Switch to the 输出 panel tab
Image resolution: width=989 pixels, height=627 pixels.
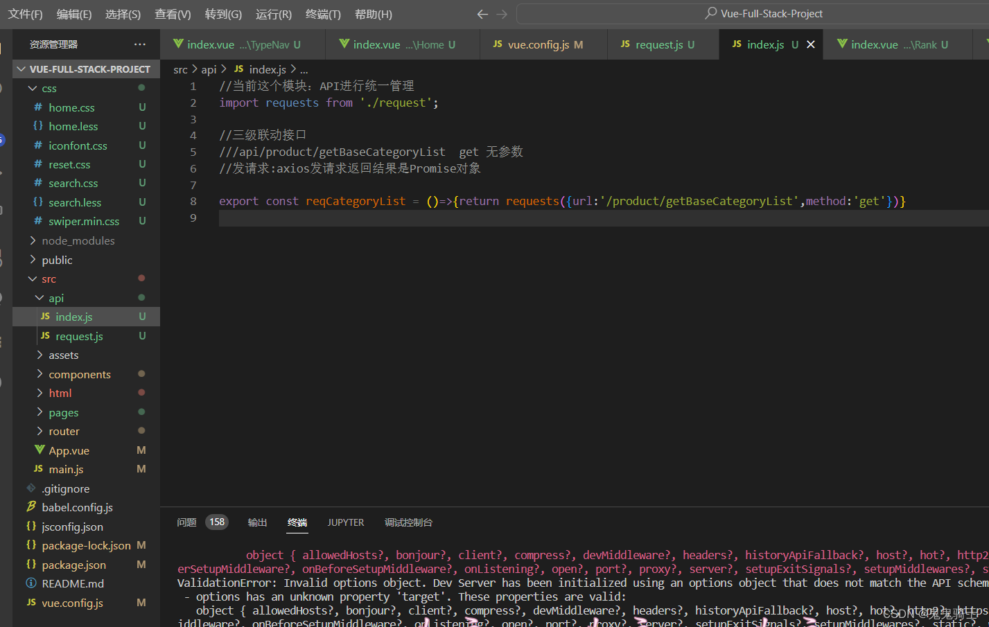point(258,522)
